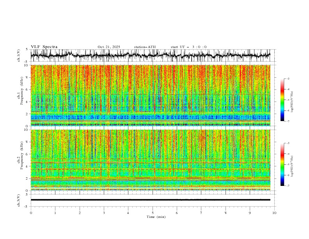Click the "-5" voltage tick of ch.3(V) plot

26,207
